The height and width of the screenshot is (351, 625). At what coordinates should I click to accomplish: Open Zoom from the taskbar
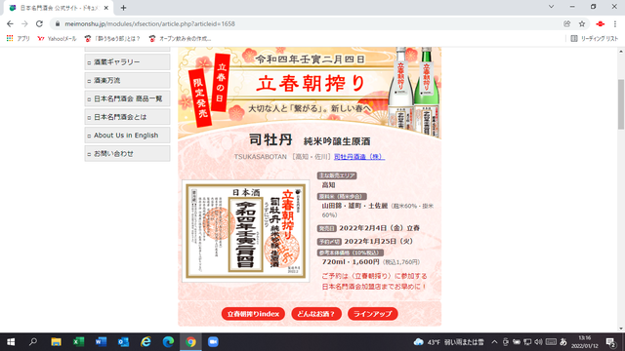213,342
